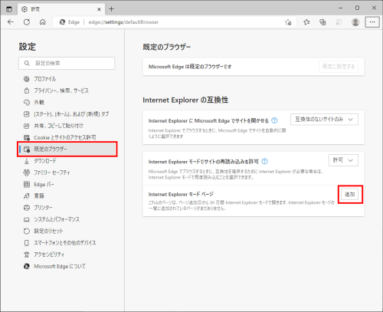The width and height of the screenshot is (383, 312).
Task: Click the edge://settings address bar
Action: [x=175, y=22]
